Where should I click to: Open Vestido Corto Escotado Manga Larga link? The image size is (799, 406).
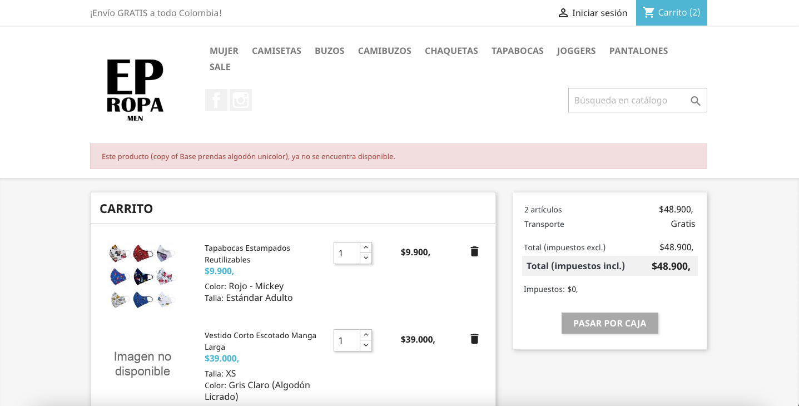[260, 341]
